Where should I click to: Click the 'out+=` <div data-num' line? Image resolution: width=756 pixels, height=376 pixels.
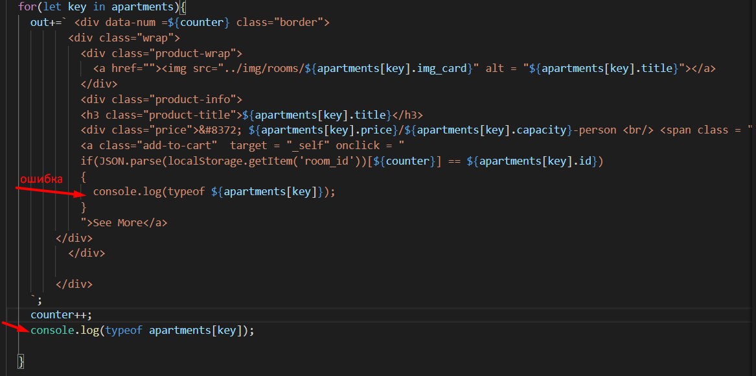[180, 22]
